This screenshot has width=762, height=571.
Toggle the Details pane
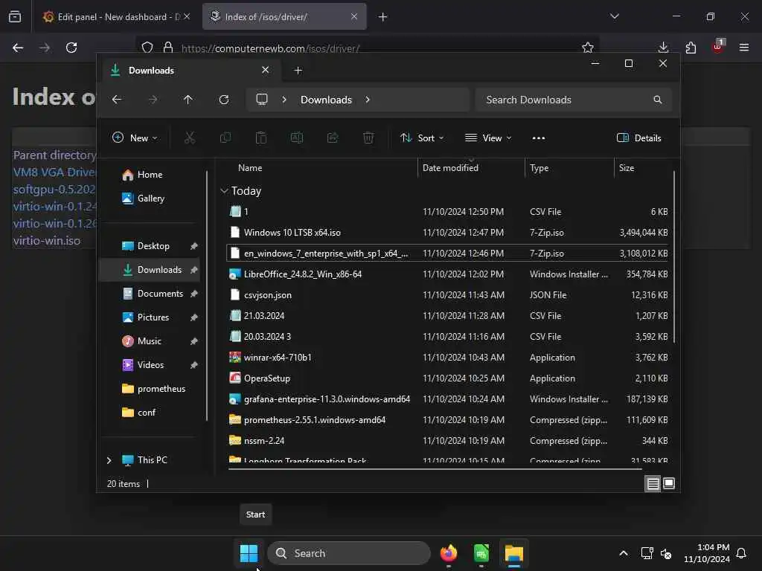click(x=638, y=138)
